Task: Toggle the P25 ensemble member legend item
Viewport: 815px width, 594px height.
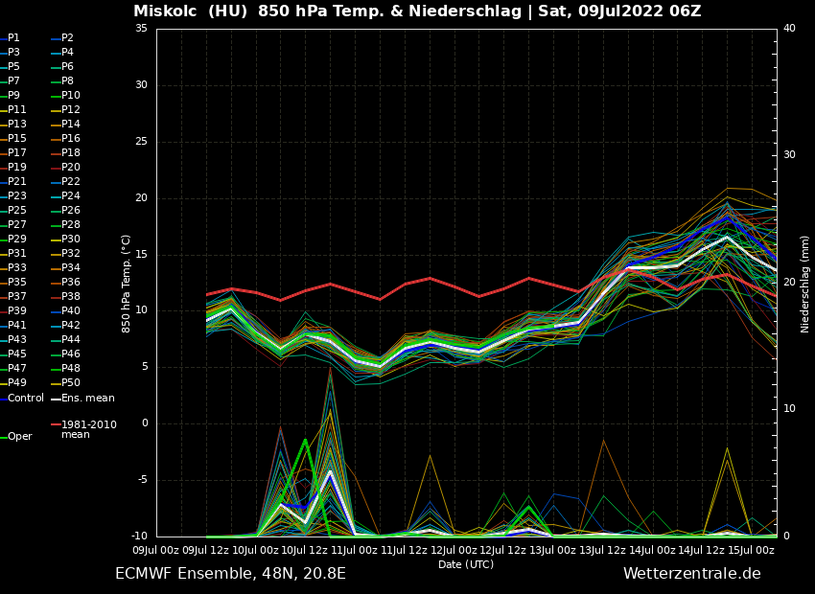Action: coord(17,211)
